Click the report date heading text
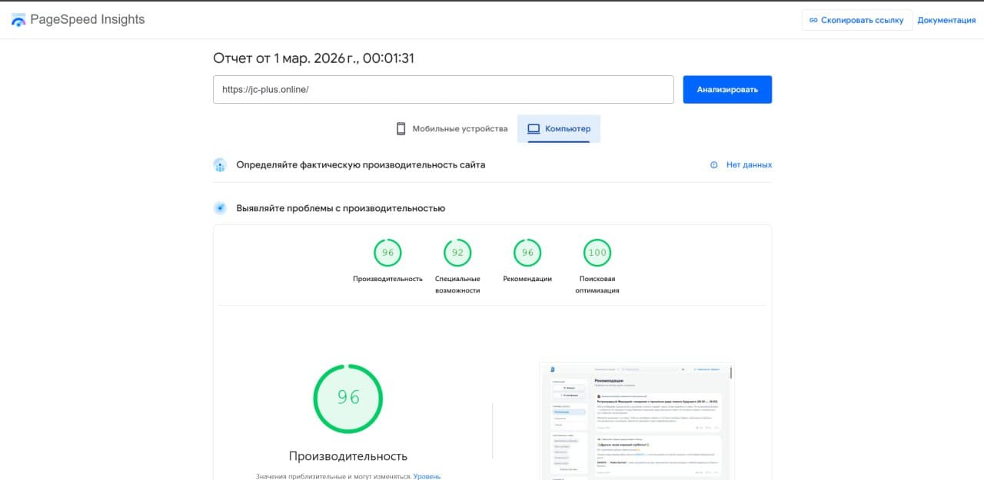984x480 pixels. [314, 58]
